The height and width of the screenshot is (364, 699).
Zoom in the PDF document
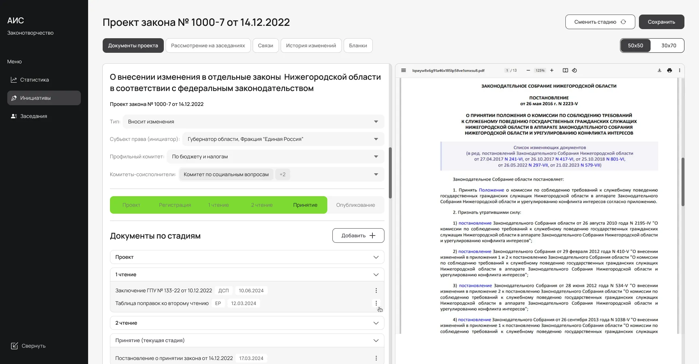click(552, 71)
